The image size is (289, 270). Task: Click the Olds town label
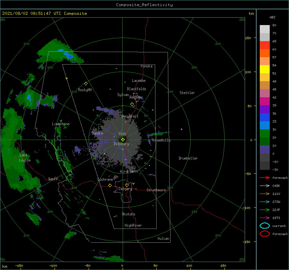[122, 134]
